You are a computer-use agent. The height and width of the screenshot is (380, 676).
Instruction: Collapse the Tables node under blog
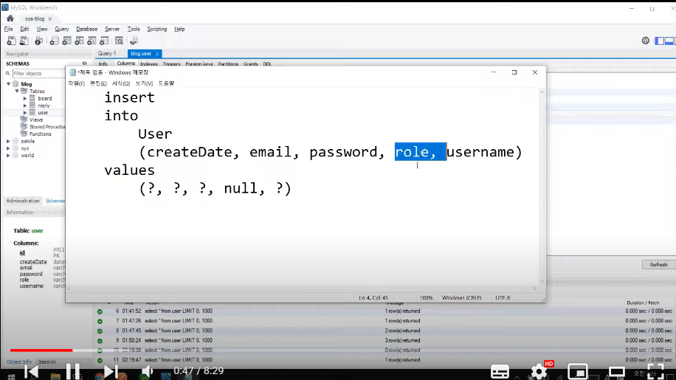17,91
